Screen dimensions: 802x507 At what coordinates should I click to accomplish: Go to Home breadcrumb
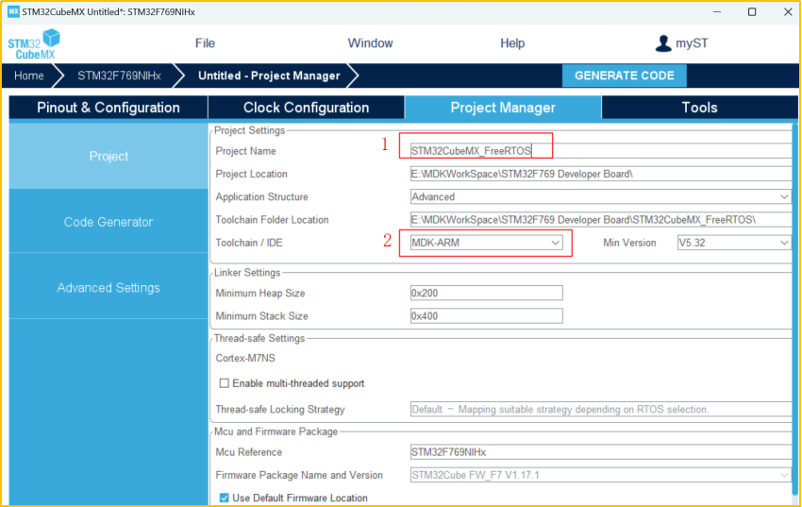[x=29, y=76]
